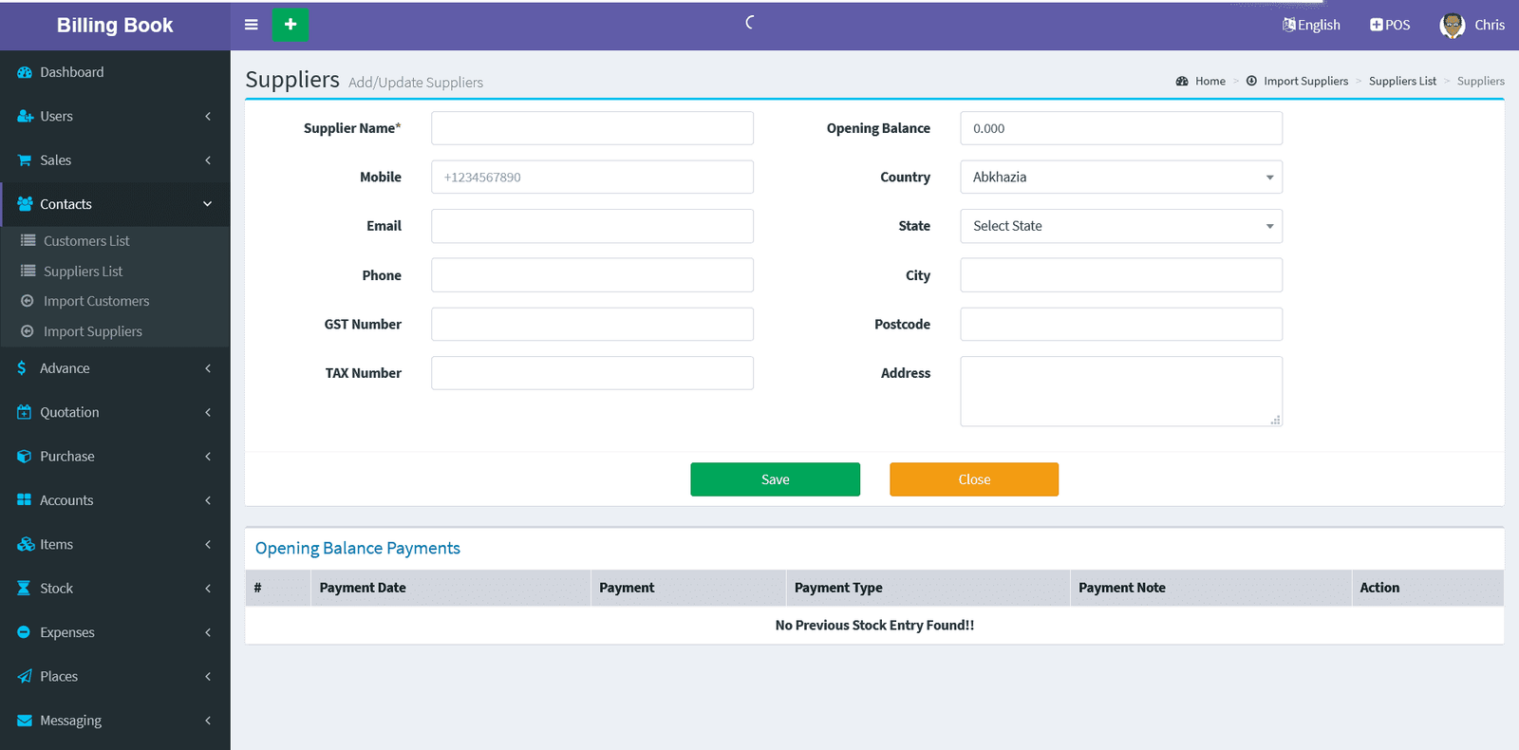This screenshot has height=750, width=1519.
Task: Click the green plus quick-add icon
Action: click(291, 25)
